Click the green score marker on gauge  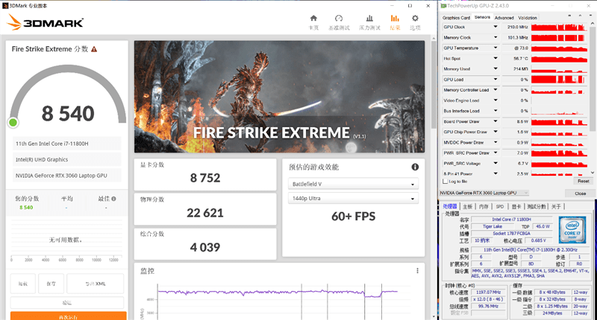click(x=13, y=122)
